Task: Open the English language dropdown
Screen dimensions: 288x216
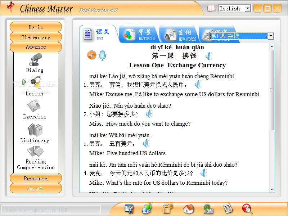Action: click(x=248, y=8)
